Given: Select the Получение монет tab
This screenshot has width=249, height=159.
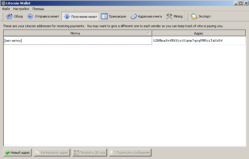Looking at the screenshot, I should click(x=80, y=16).
